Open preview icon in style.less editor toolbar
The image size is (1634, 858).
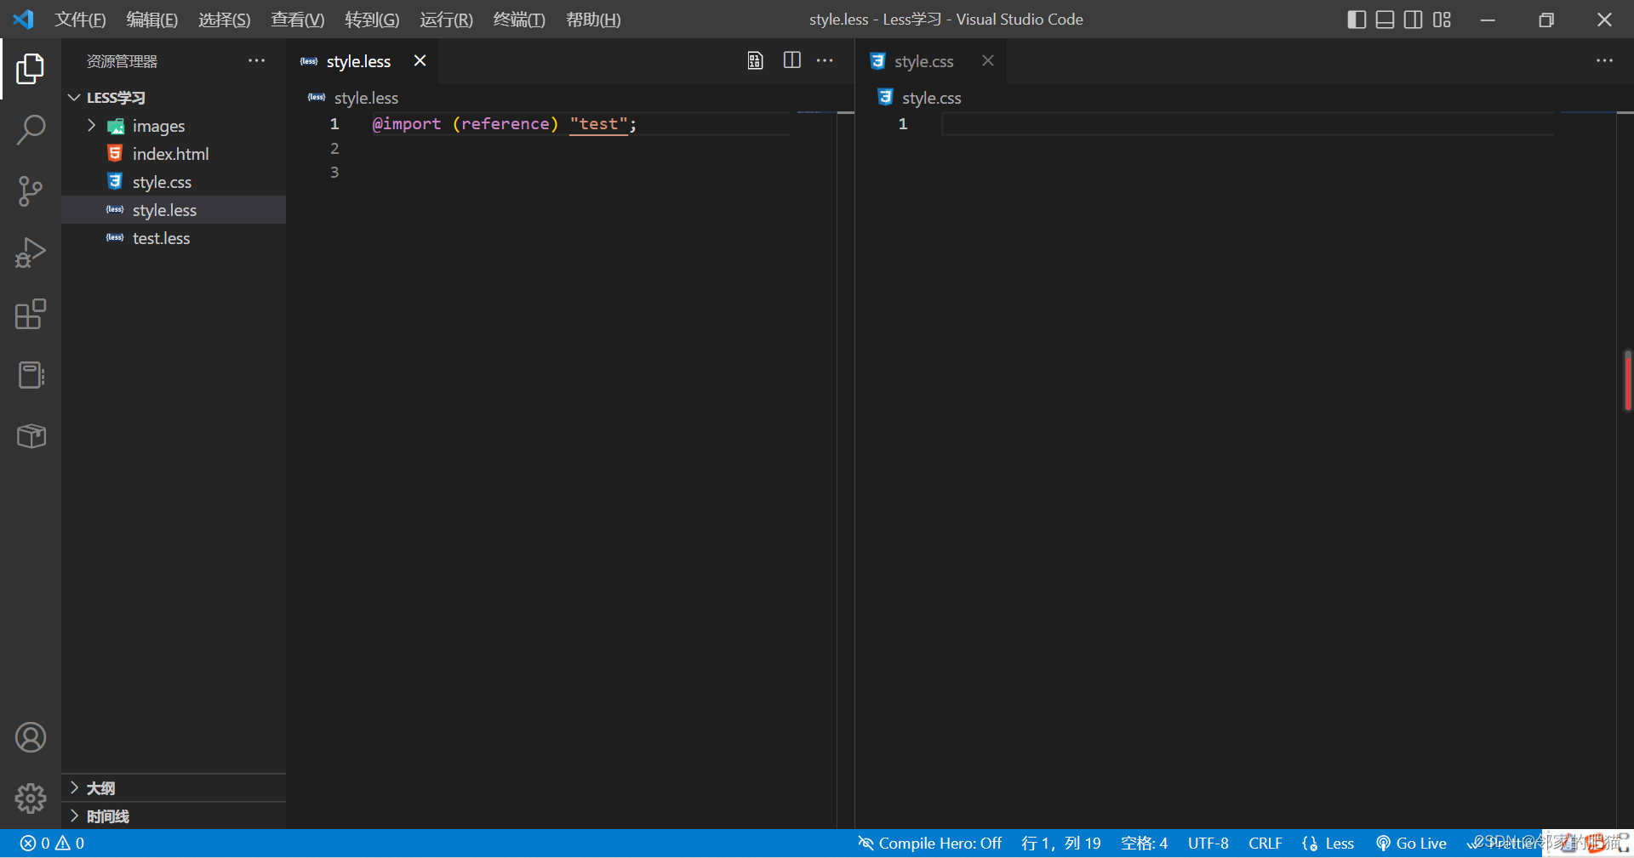tap(755, 60)
